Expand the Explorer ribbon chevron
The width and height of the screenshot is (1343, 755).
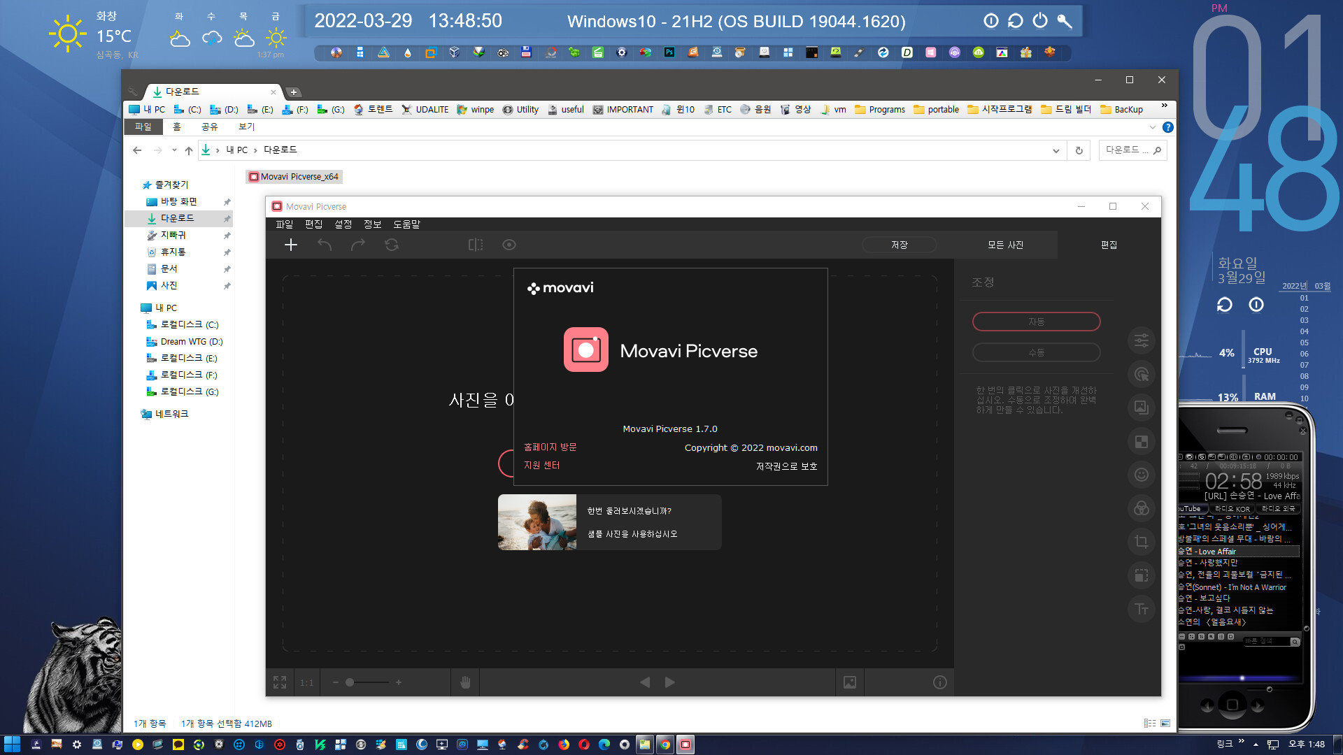(x=1153, y=127)
